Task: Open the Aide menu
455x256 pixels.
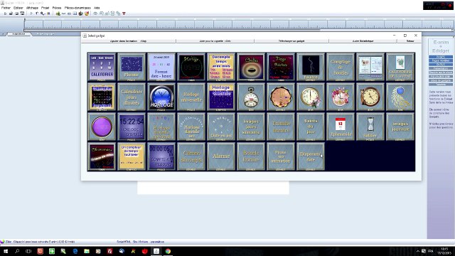Action: pos(97,8)
